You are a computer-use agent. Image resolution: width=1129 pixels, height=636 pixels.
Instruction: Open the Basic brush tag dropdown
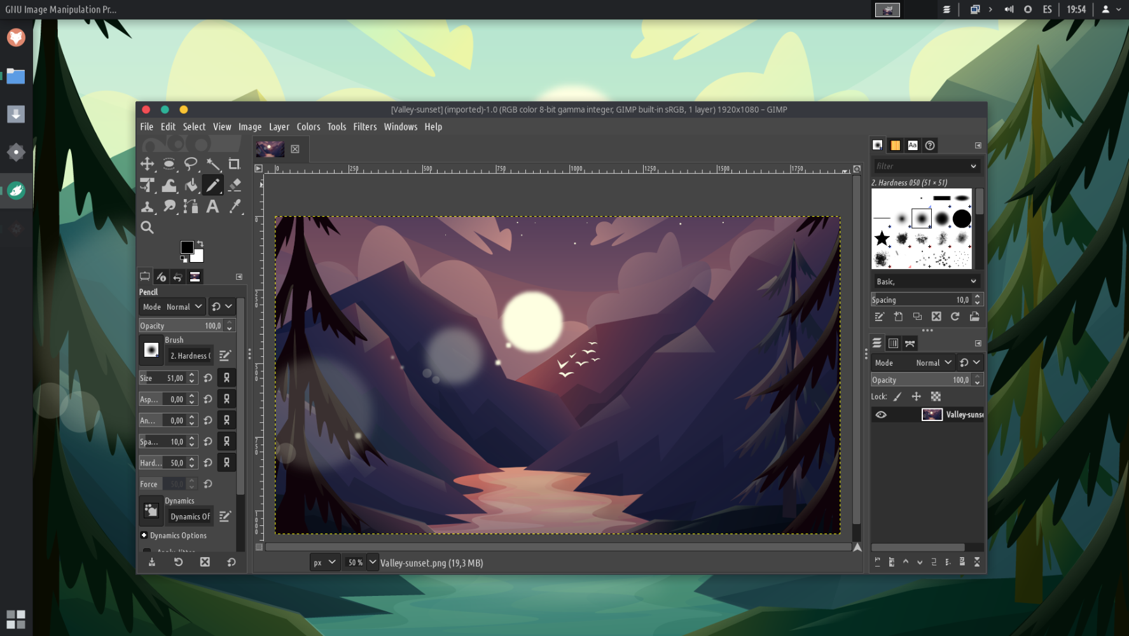(925, 281)
